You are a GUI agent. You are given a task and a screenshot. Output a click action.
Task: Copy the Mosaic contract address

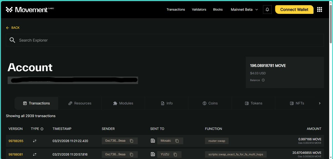pos(177,141)
